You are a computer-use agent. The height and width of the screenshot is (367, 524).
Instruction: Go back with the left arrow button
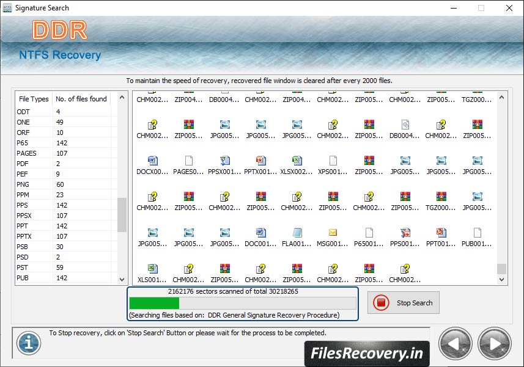tap(455, 344)
